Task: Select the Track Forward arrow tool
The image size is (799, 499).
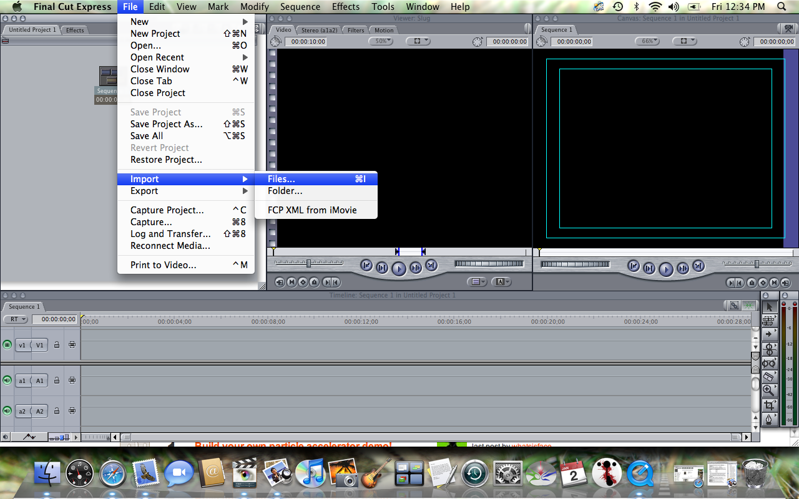Action: coord(770,334)
